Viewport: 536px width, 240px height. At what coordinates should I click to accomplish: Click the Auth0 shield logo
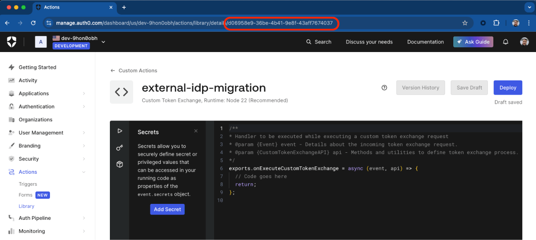click(x=12, y=42)
